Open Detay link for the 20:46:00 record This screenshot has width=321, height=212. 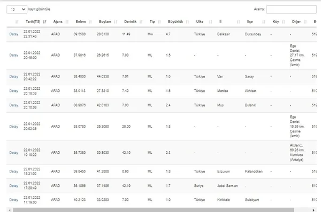click(14, 55)
